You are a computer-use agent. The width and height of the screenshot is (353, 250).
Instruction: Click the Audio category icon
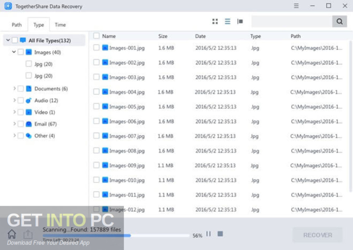pyautogui.click(x=29, y=100)
